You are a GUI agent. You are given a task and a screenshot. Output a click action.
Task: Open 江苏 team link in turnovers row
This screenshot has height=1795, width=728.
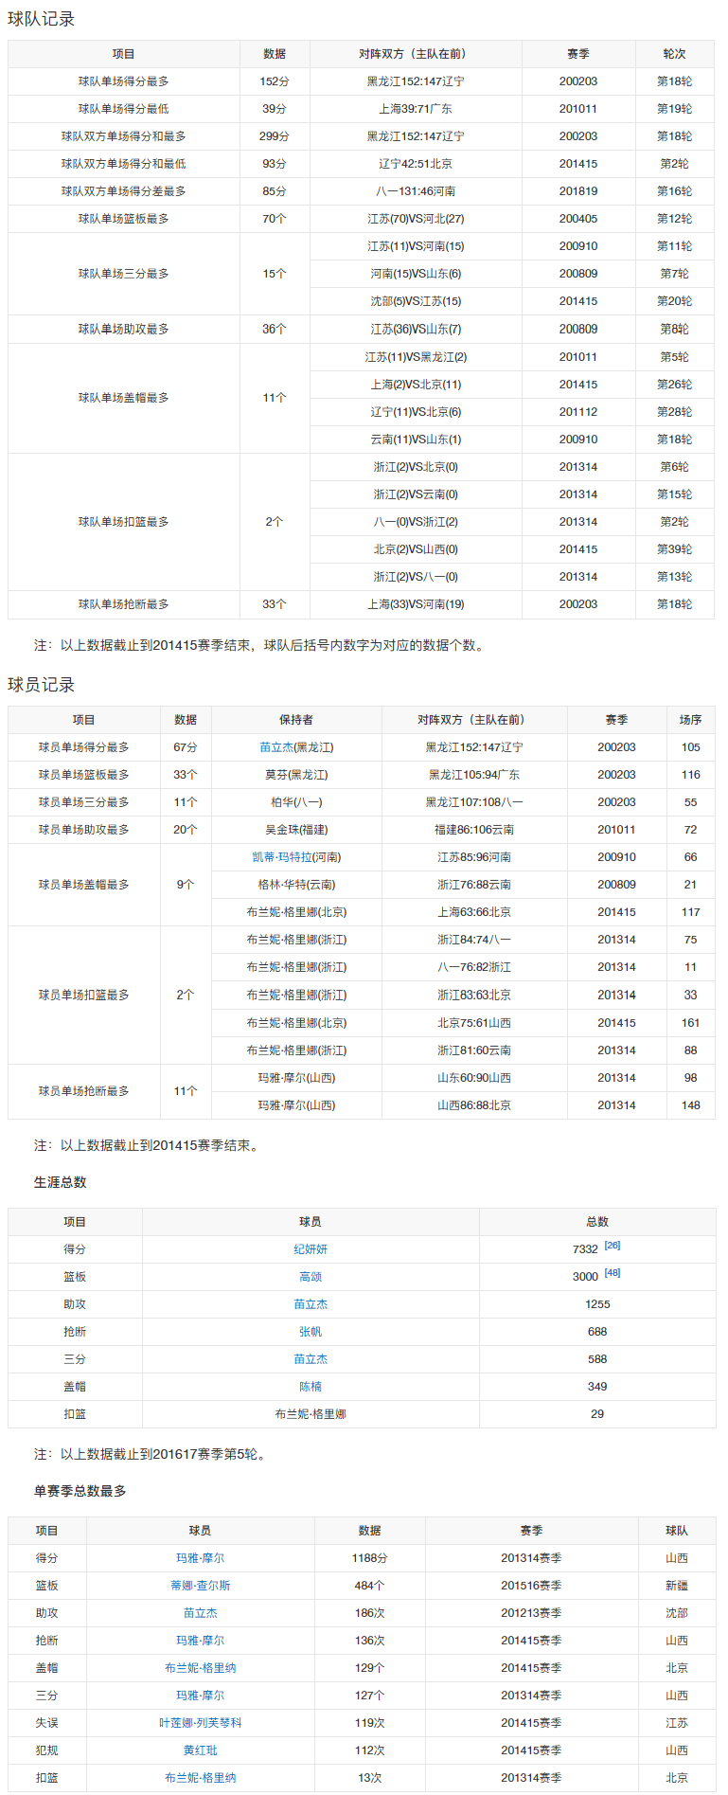coord(677,1723)
